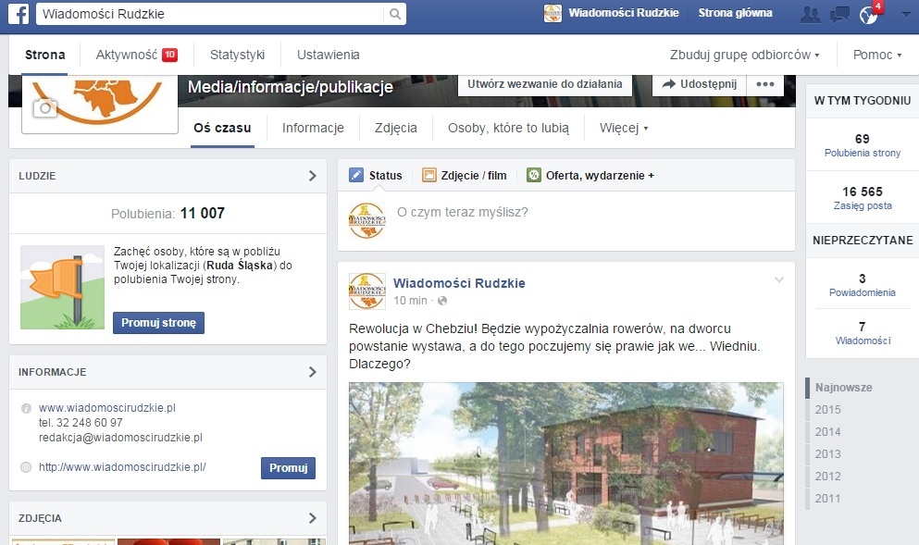Open the post image of the brick building

click(x=566, y=464)
